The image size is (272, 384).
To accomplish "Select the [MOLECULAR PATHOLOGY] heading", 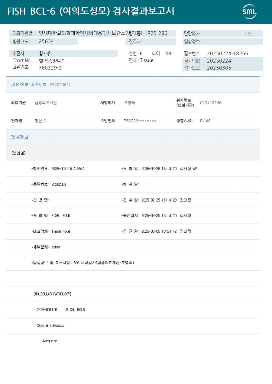I will pyautogui.click(x=52, y=294).
